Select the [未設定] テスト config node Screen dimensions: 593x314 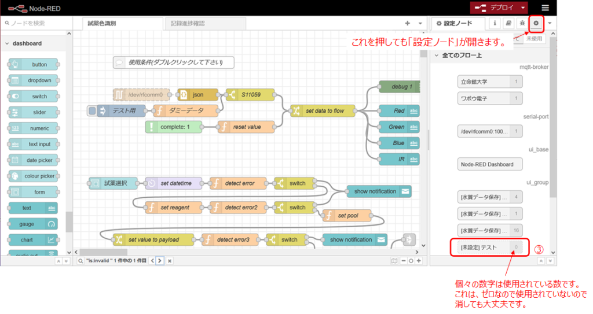(x=483, y=247)
